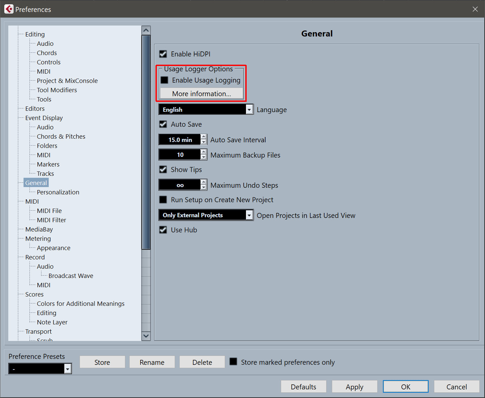Open the MediaBay preferences page
The image size is (485, 398).
(x=39, y=230)
